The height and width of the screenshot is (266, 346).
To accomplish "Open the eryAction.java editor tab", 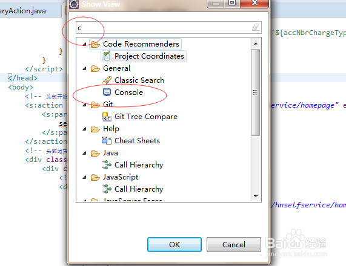I will click(x=23, y=11).
